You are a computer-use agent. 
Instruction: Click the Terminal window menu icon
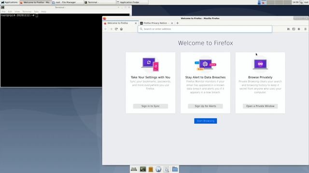2,7
